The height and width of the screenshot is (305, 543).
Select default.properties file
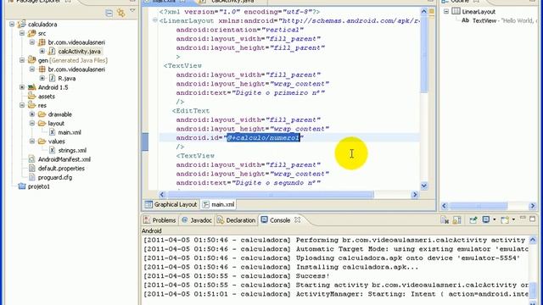pos(61,168)
